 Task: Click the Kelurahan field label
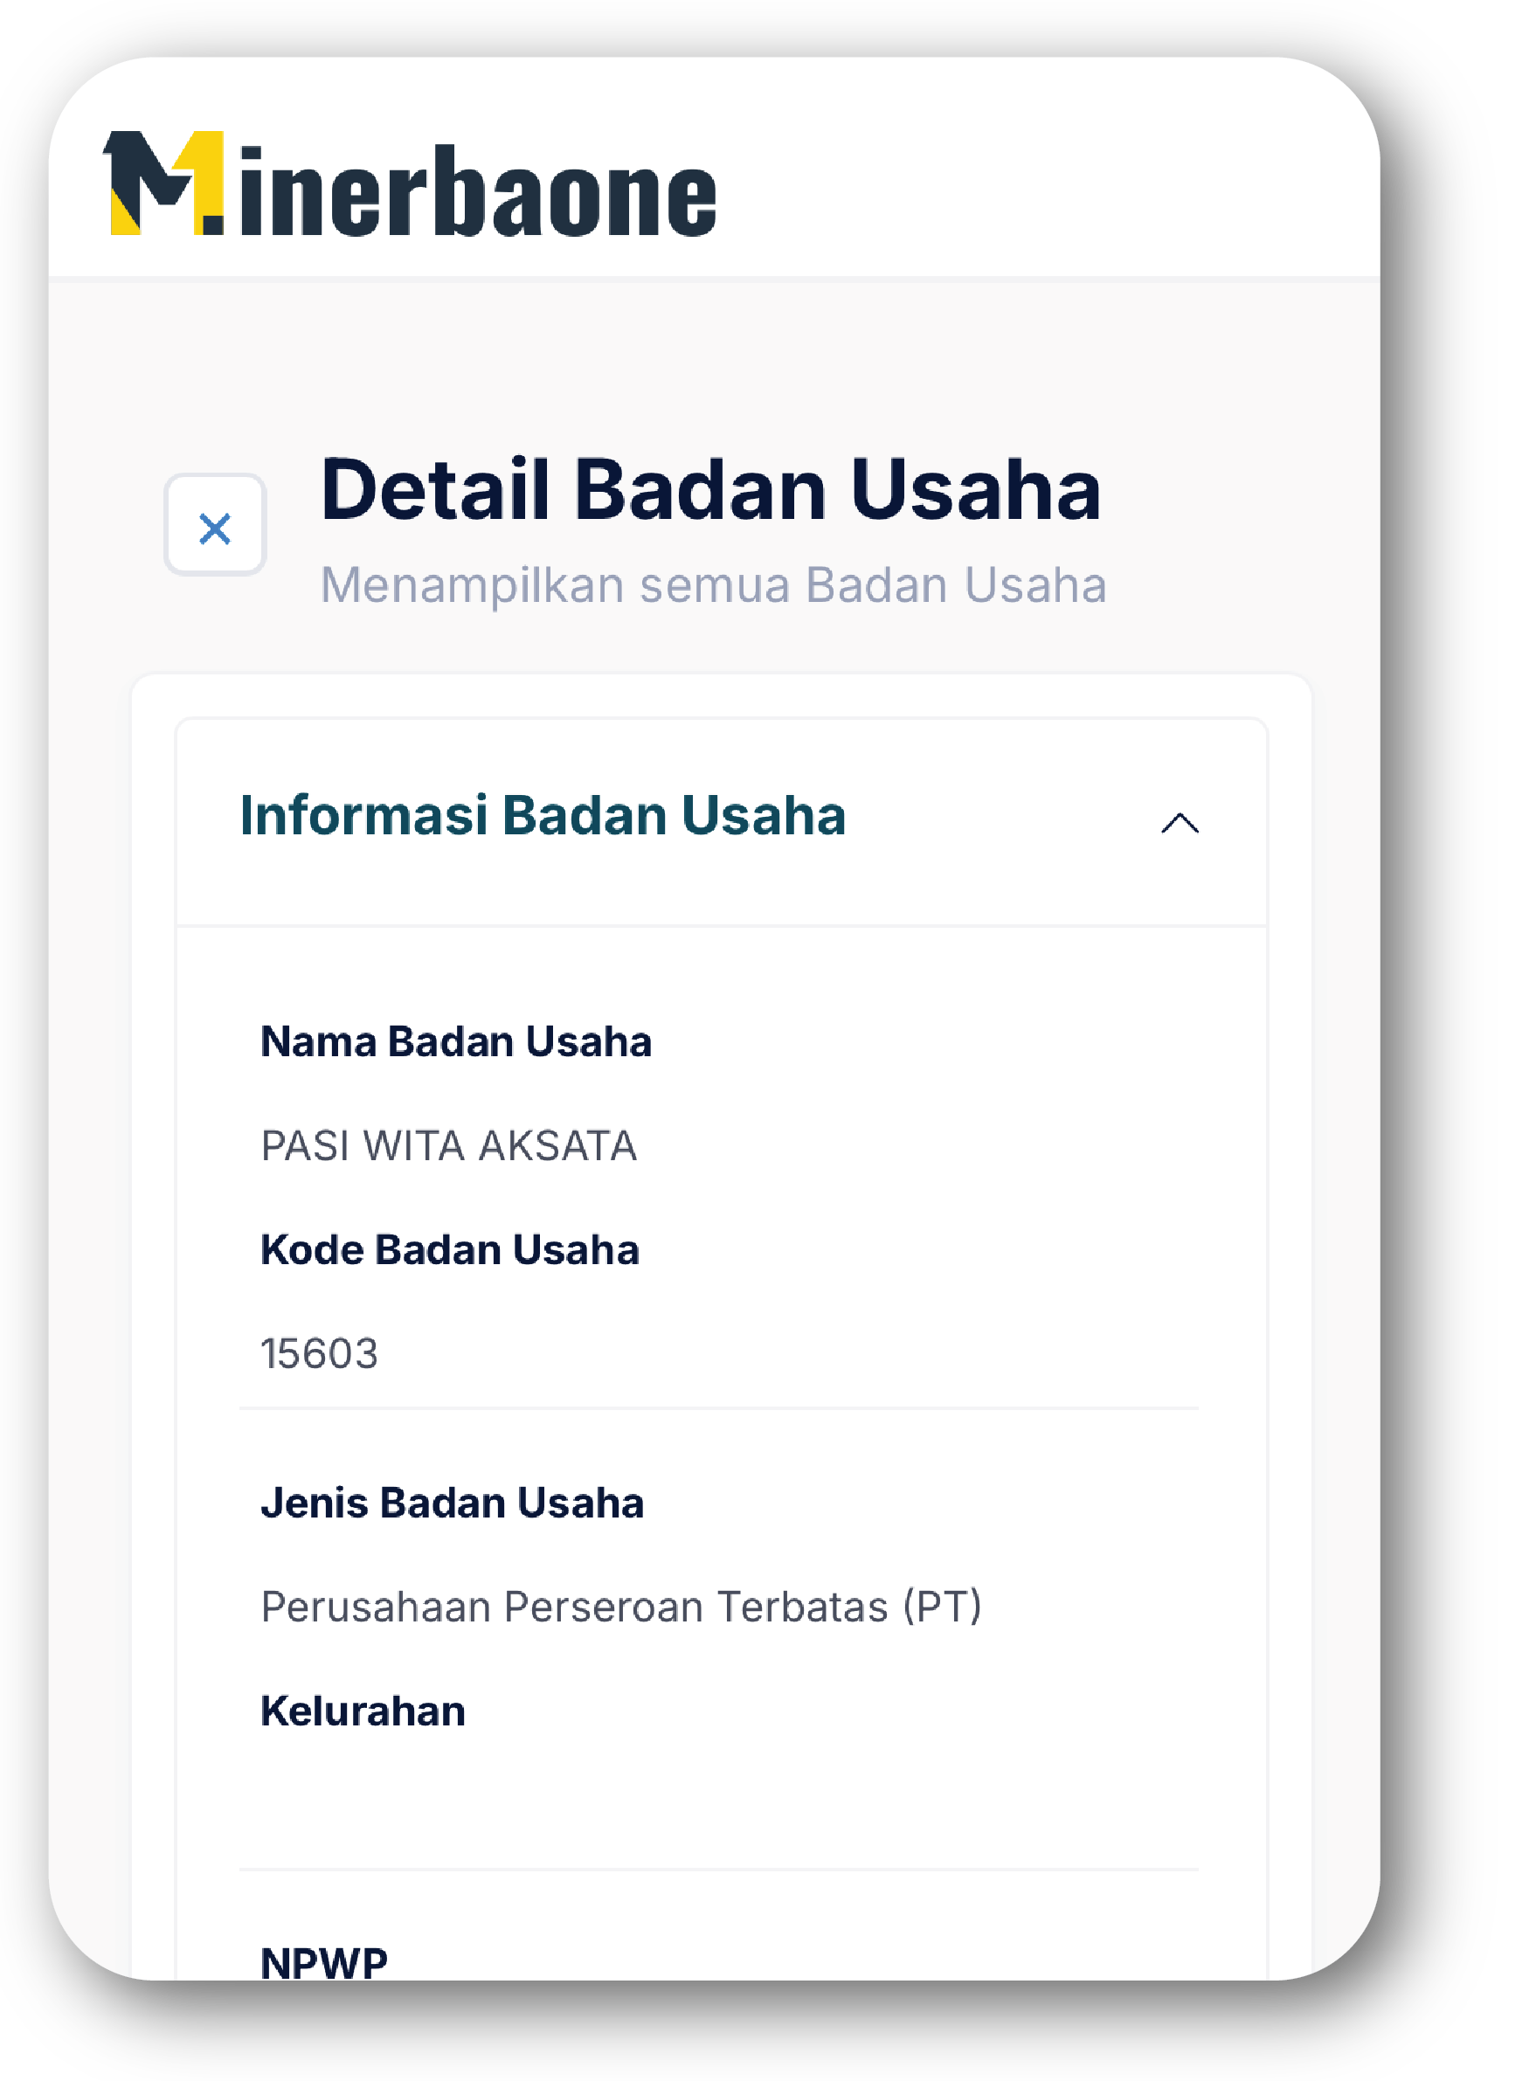[363, 1711]
